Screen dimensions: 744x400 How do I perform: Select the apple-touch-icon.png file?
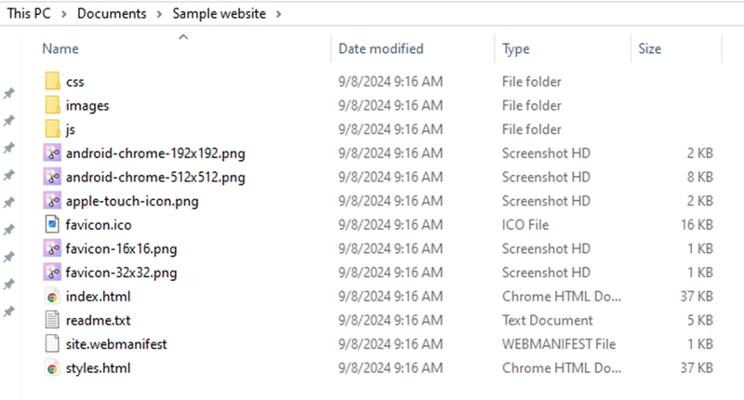(132, 201)
